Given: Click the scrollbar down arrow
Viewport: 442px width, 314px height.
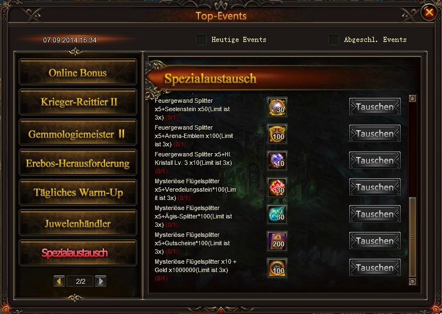Looking at the screenshot, I should [x=412, y=281].
